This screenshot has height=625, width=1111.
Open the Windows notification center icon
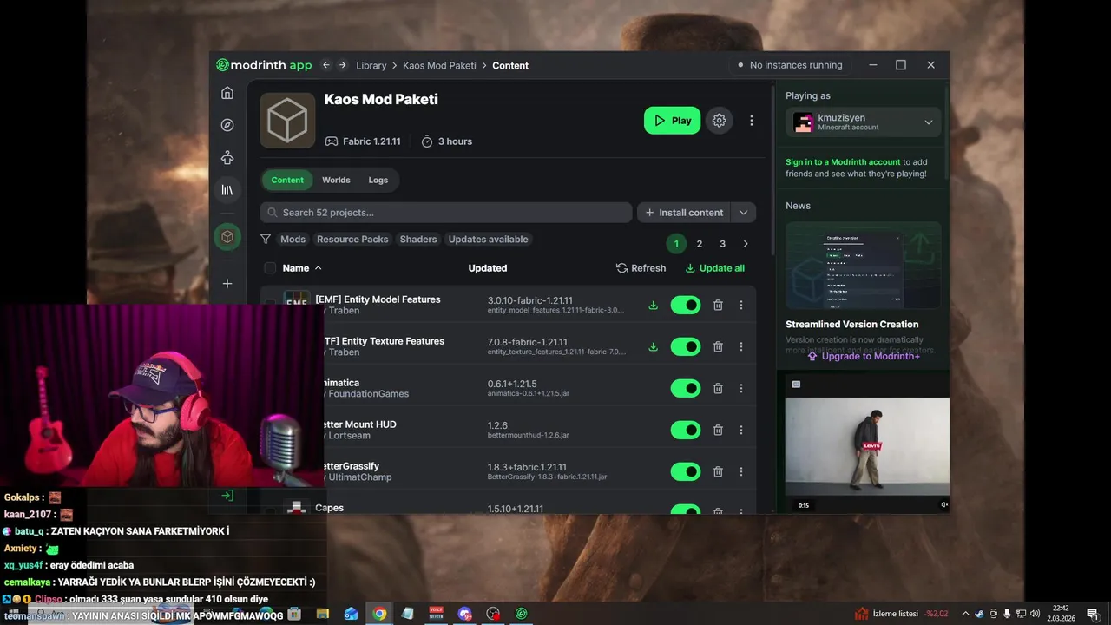[1093, 614]
